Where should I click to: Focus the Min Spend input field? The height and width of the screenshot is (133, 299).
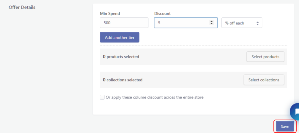(x=124, y=23)
